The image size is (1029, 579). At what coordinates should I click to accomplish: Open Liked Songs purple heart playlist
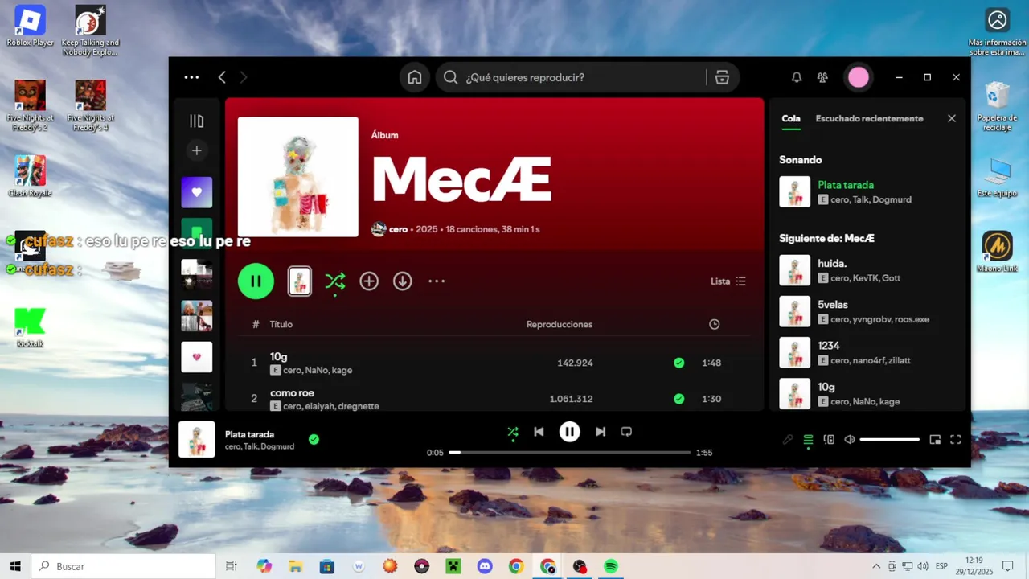point(197,192)
